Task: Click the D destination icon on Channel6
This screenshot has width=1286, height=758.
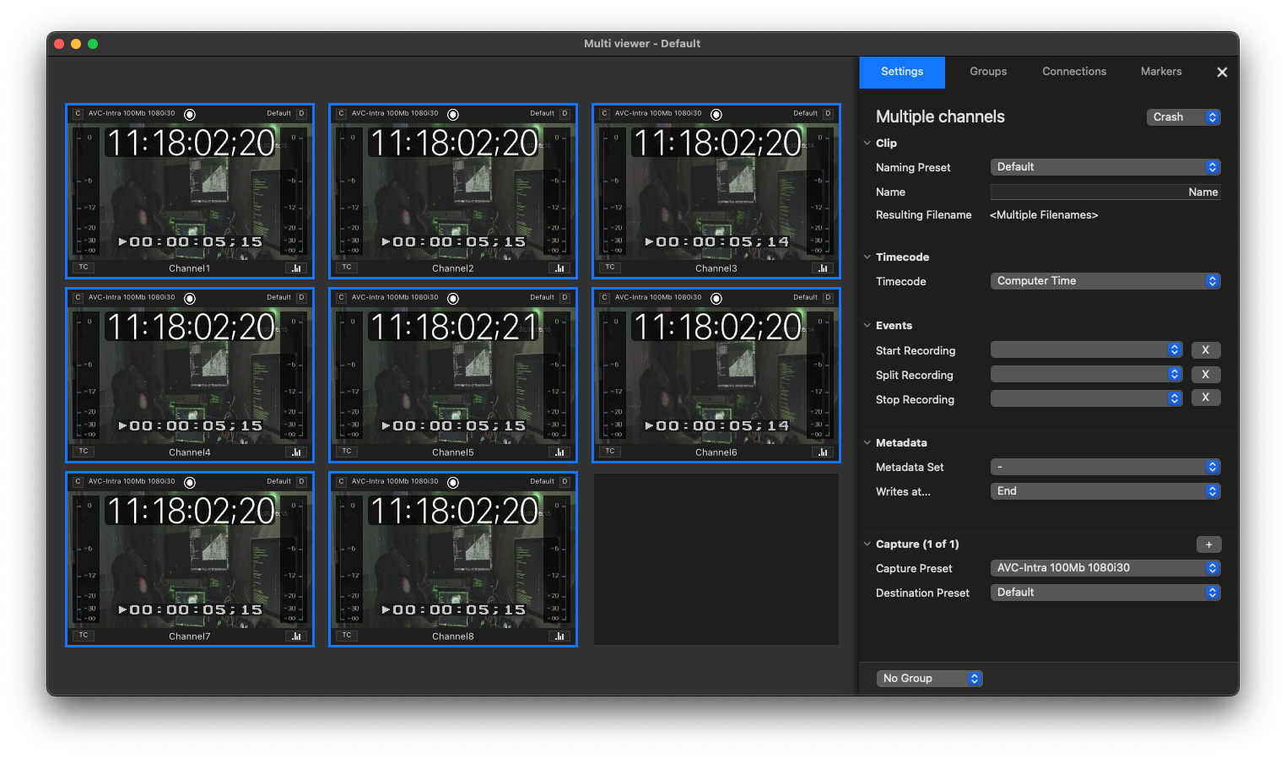Action: (x=828, y=298)
